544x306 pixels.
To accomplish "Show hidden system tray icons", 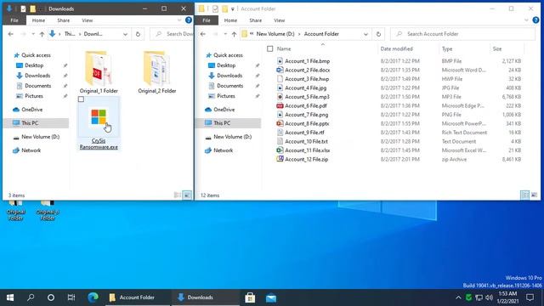I will 458,297.
